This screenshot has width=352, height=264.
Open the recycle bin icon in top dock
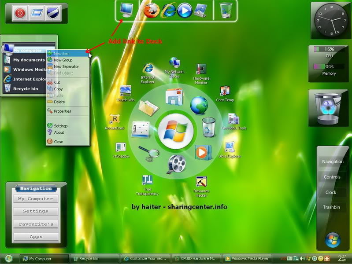pyautogui.click(x=226, y=10)
